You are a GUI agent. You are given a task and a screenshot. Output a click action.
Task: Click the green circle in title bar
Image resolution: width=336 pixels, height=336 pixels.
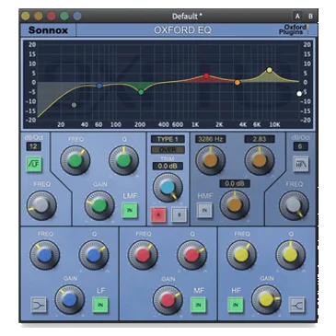tap(64, 16)
